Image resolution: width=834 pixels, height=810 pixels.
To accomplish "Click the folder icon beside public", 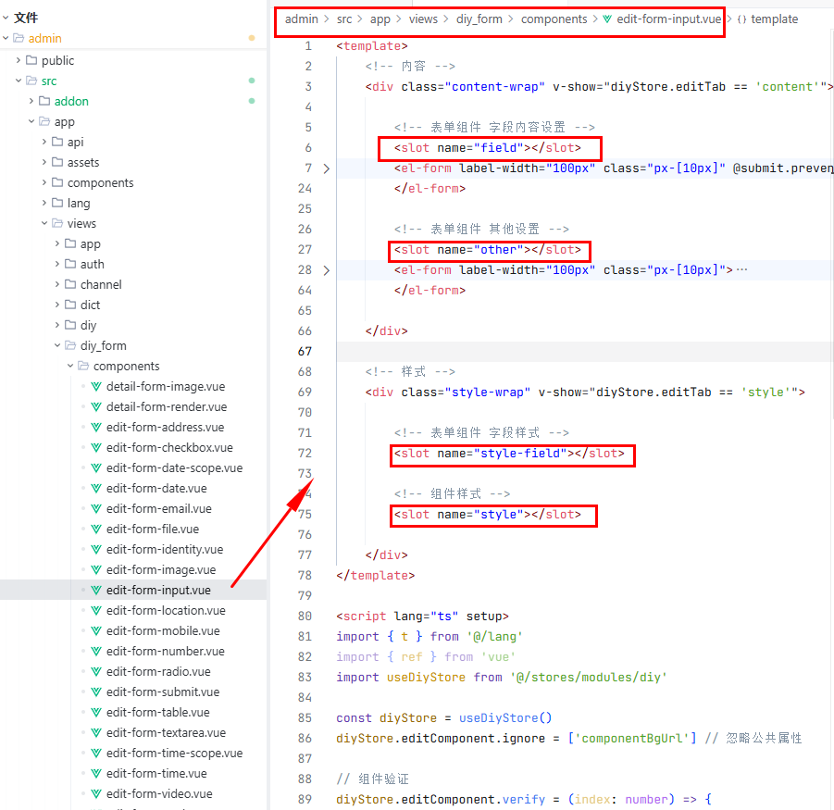I will (31, 60).
